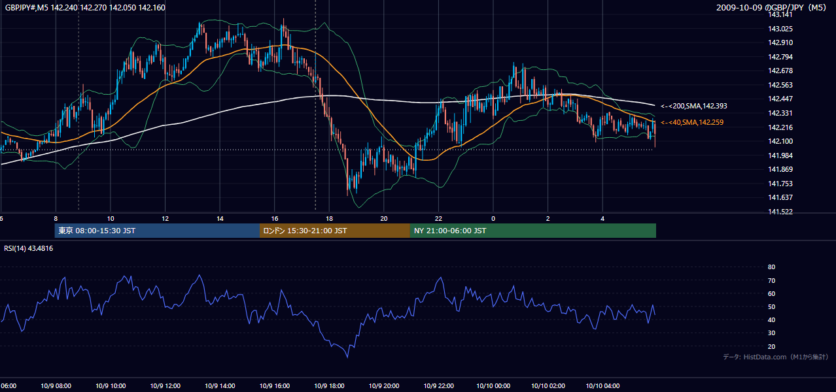The width and height of the screenshot is (836, 392).
Task: Click price axis value 142.563
Action: tap(780, 85)
